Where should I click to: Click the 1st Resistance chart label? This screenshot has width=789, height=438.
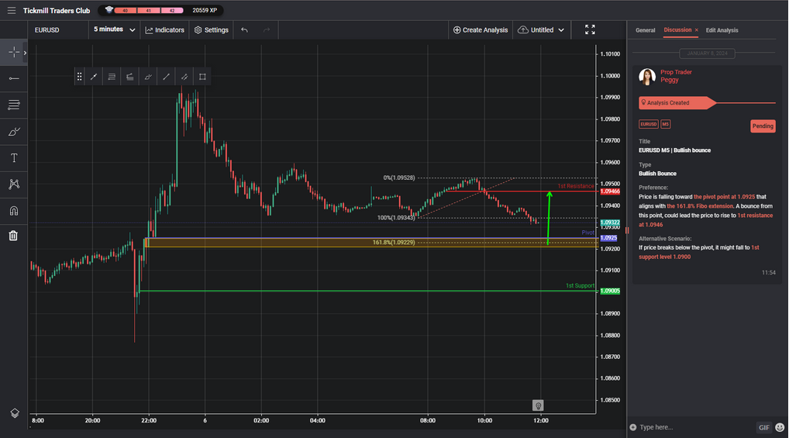[576, 186]
